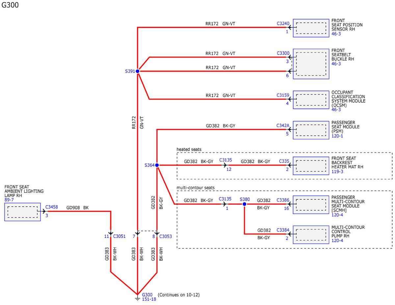Click the Backrest Heater Mat RH component box
This screenshot has height=305, width=395.
311,165
